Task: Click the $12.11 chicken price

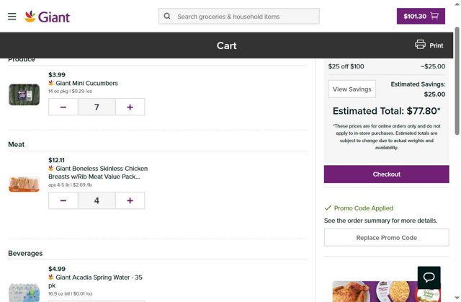Action: tap(56, 160)
